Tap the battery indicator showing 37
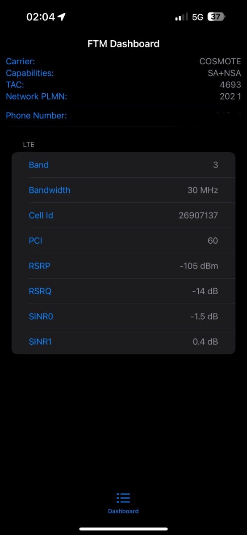 [216, 17]
